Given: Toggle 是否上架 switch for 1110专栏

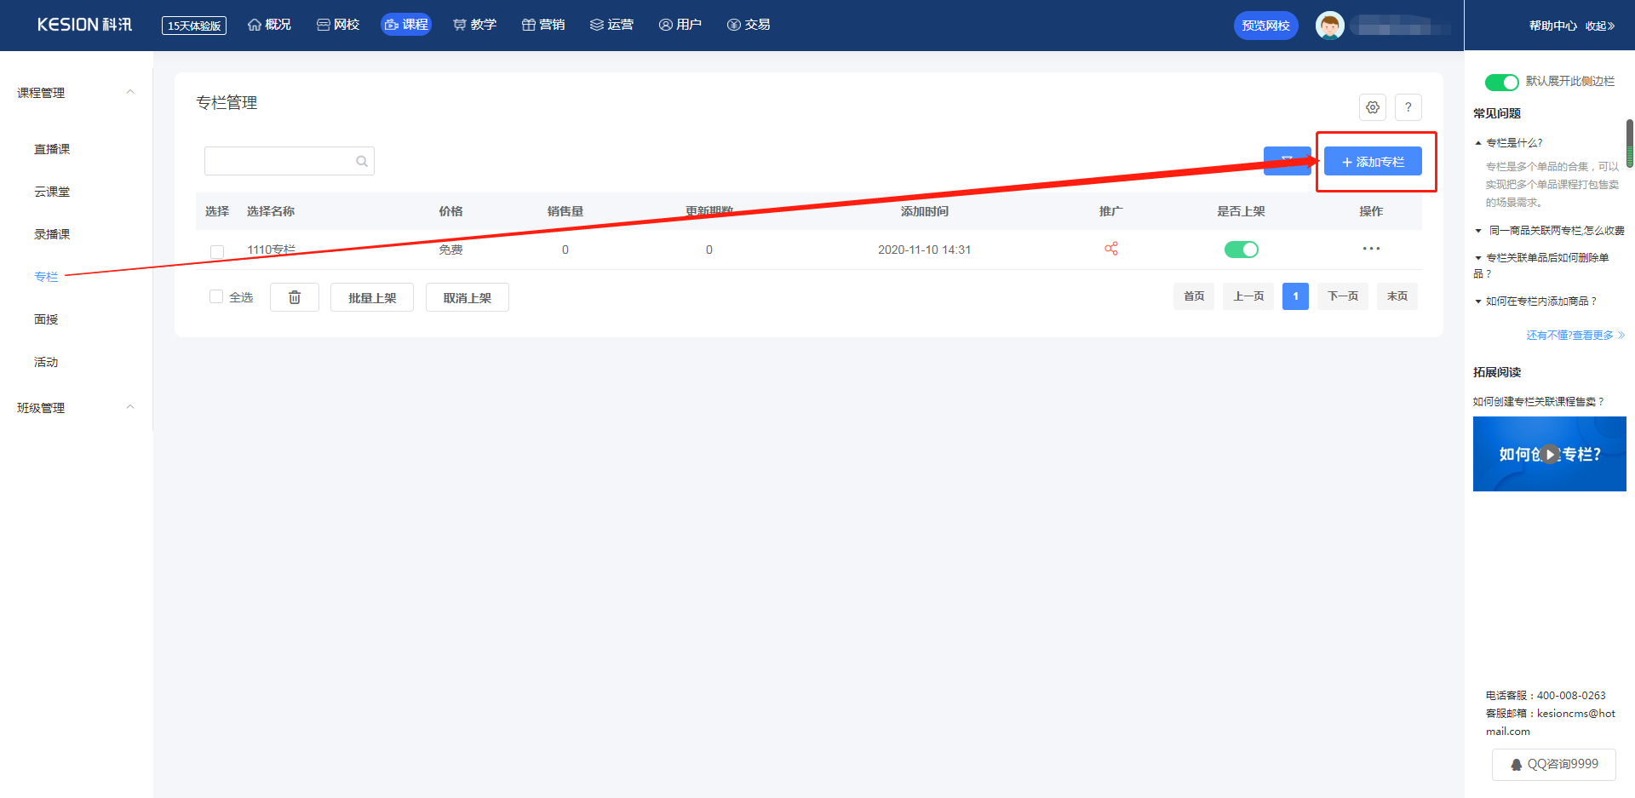Looking at the screenshot, I should tap(1241, 250).
